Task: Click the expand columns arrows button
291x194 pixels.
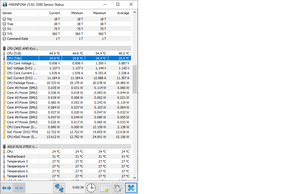Action: click(x=7, y=188)
